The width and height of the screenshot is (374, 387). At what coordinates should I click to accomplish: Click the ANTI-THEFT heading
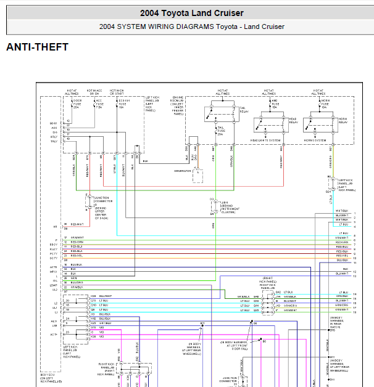(37, 47)
